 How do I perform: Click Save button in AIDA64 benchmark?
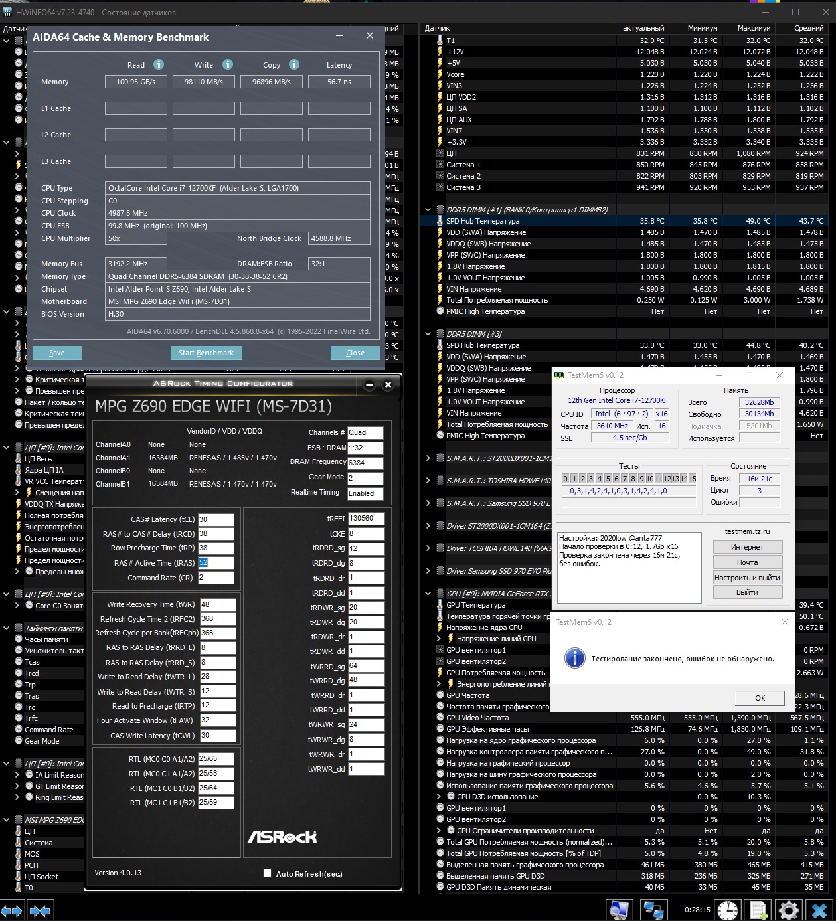pos(56,353)
